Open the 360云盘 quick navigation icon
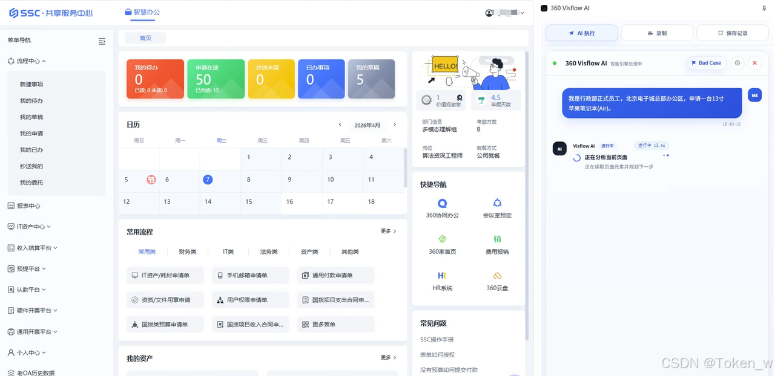775x376 pixels. coord(497,276)
